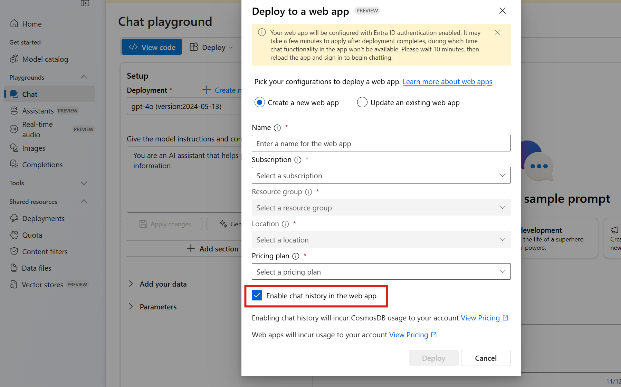Click the Subscription info icon
The image size is (621, 387).
click(x=298, y=160)
